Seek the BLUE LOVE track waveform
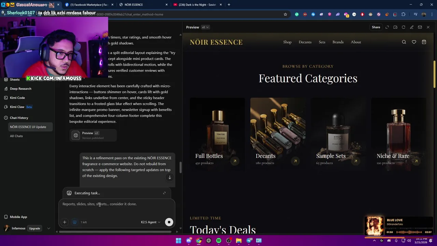 point(409,232)
